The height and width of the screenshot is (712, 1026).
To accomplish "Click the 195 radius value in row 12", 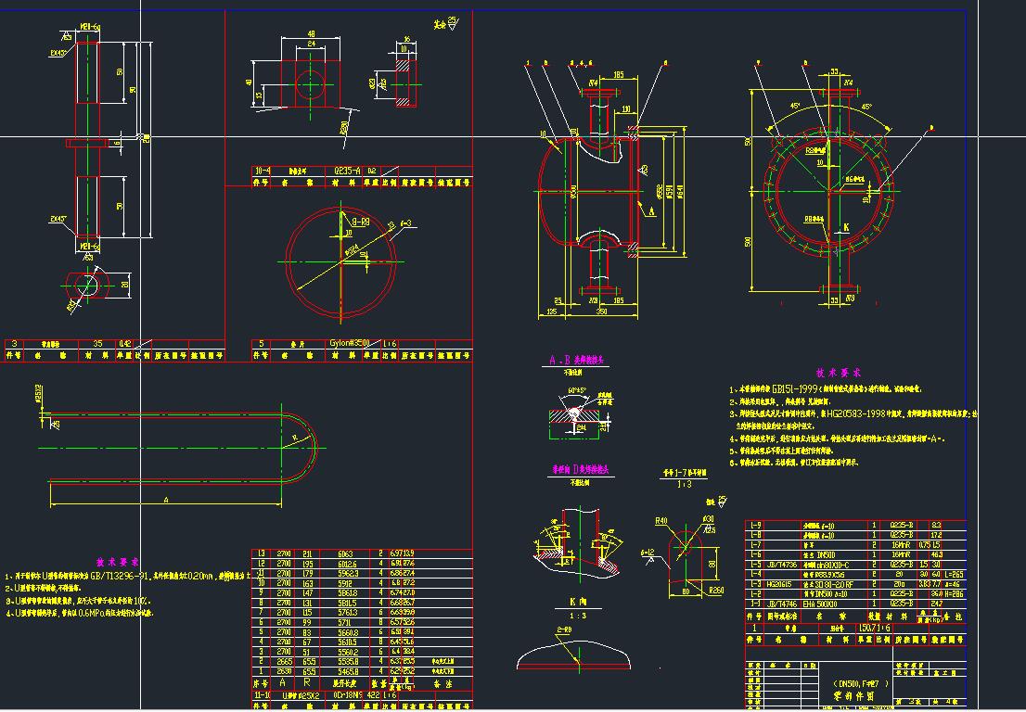I will click(x=307, y=564).
